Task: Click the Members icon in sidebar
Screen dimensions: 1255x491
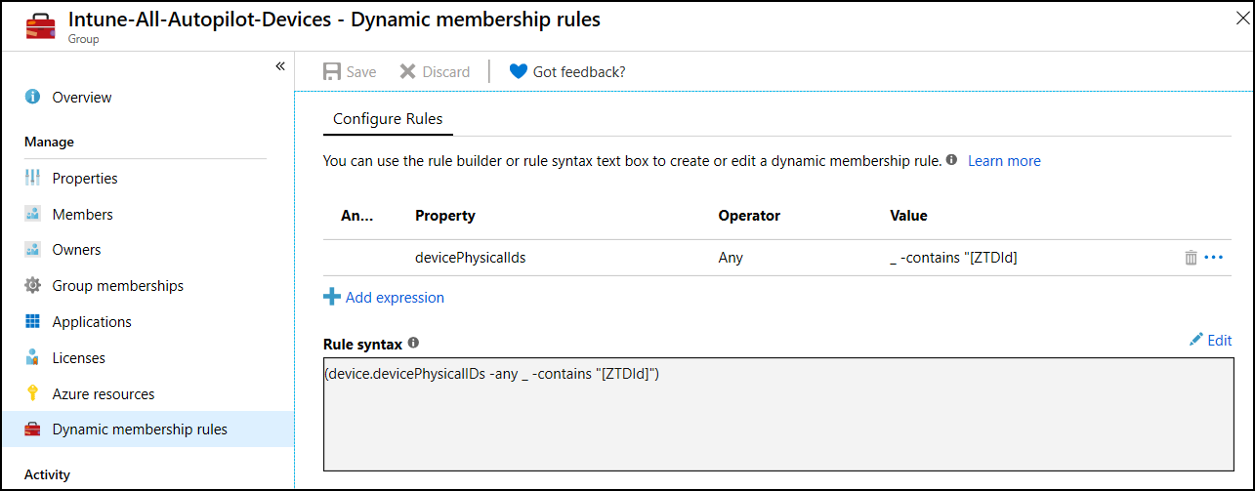Action: 32,214
